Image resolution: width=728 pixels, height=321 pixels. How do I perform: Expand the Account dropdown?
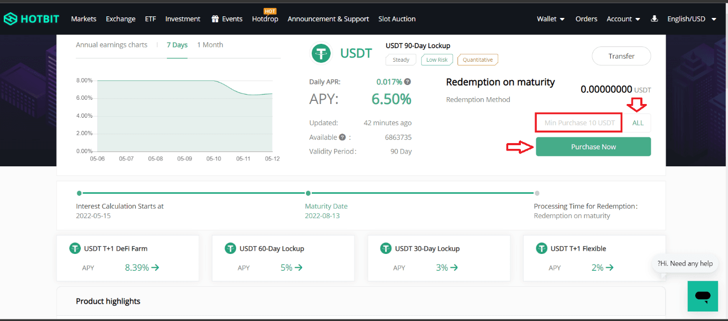click(x=623, y=19)
